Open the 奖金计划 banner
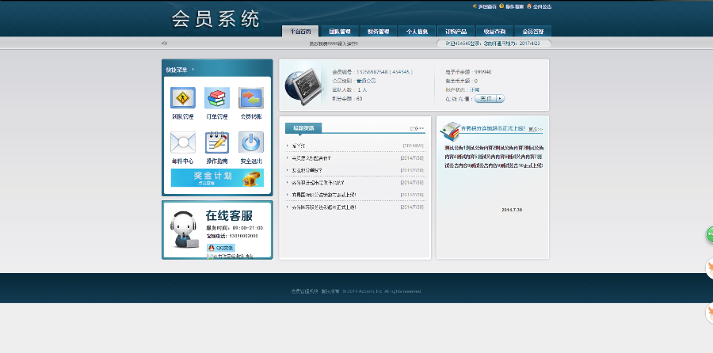This screenshot has height=353, width=713. coord(217,177)
